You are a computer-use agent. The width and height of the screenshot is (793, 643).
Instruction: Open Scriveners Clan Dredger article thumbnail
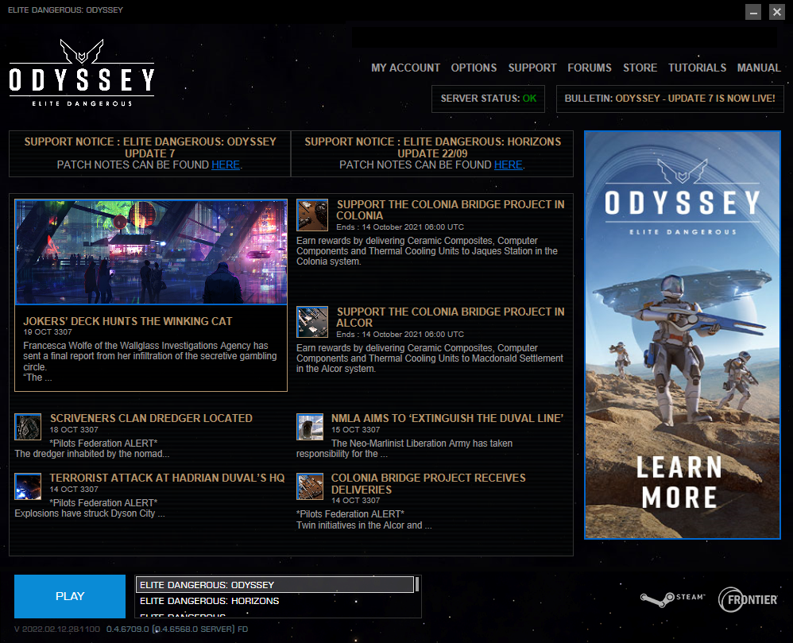(x=28, y=427)
